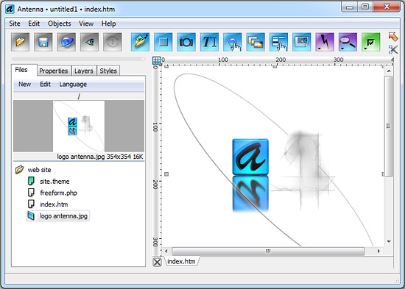Open the purple magnifier dropdown tool
Viewport: 405px width, 289px height.
(348, 42)
